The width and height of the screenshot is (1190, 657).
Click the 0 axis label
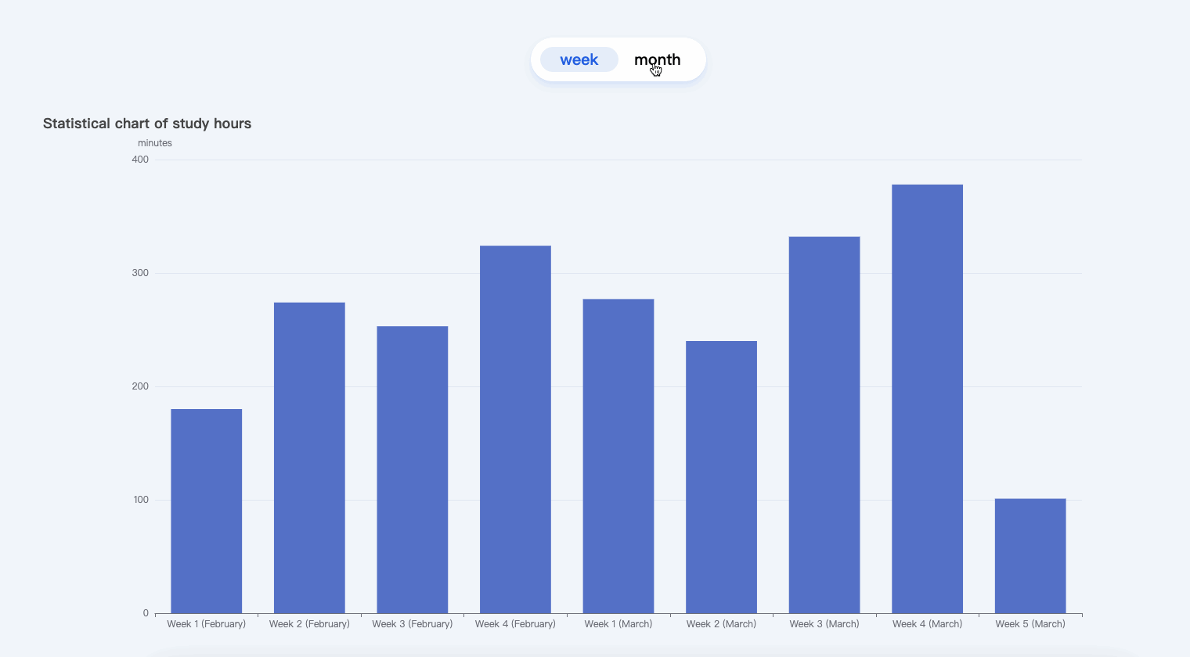coord(145,612)
